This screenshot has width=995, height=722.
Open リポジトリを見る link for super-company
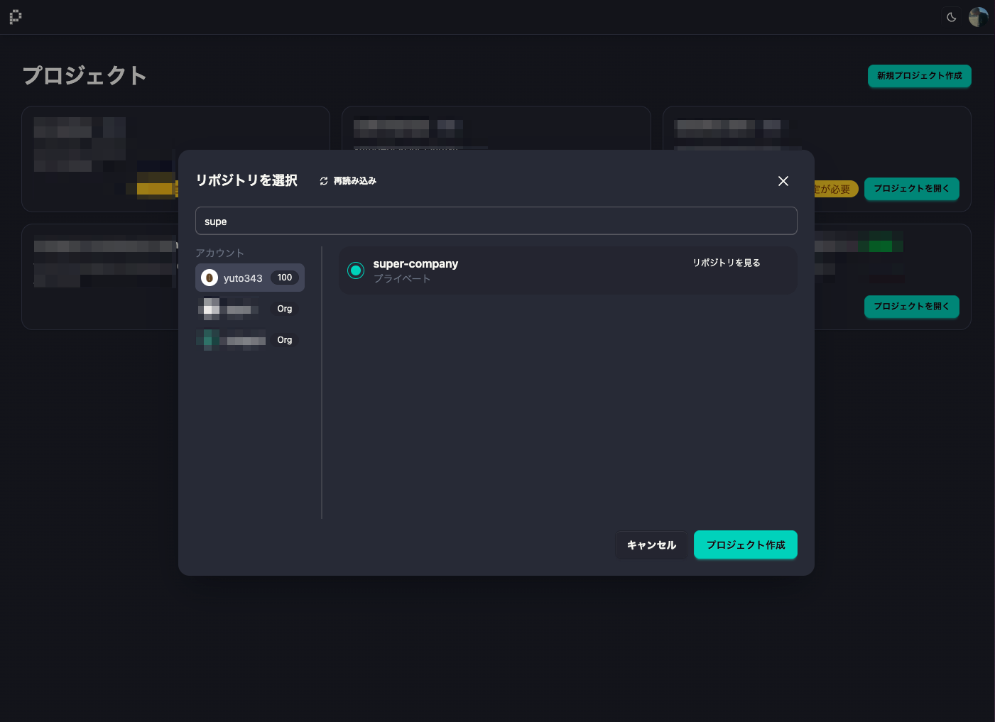click(x=727, y=263)
